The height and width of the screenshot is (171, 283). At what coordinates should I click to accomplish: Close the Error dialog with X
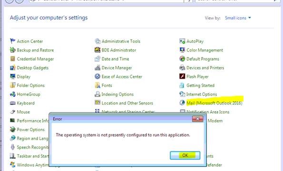(x=198, y=119)
